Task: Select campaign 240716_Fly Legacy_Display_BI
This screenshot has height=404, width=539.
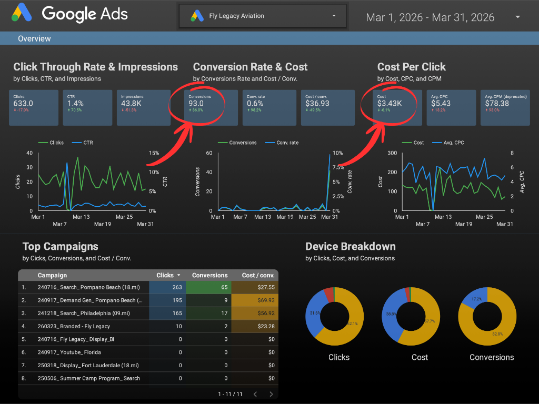Action: (x=76, y=339)
